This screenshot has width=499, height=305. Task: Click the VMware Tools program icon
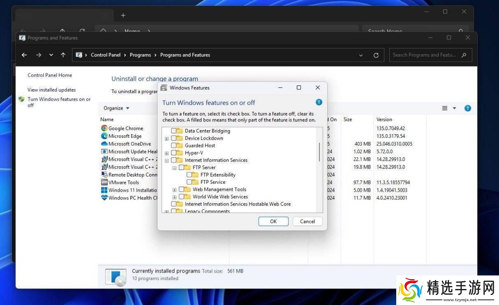(104, 183)
